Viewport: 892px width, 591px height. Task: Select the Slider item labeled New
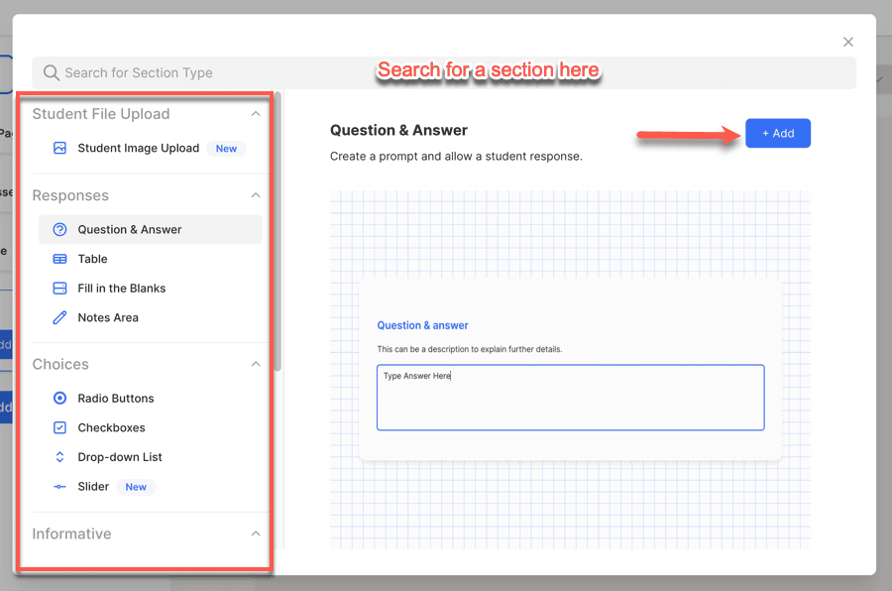[94, 487]
